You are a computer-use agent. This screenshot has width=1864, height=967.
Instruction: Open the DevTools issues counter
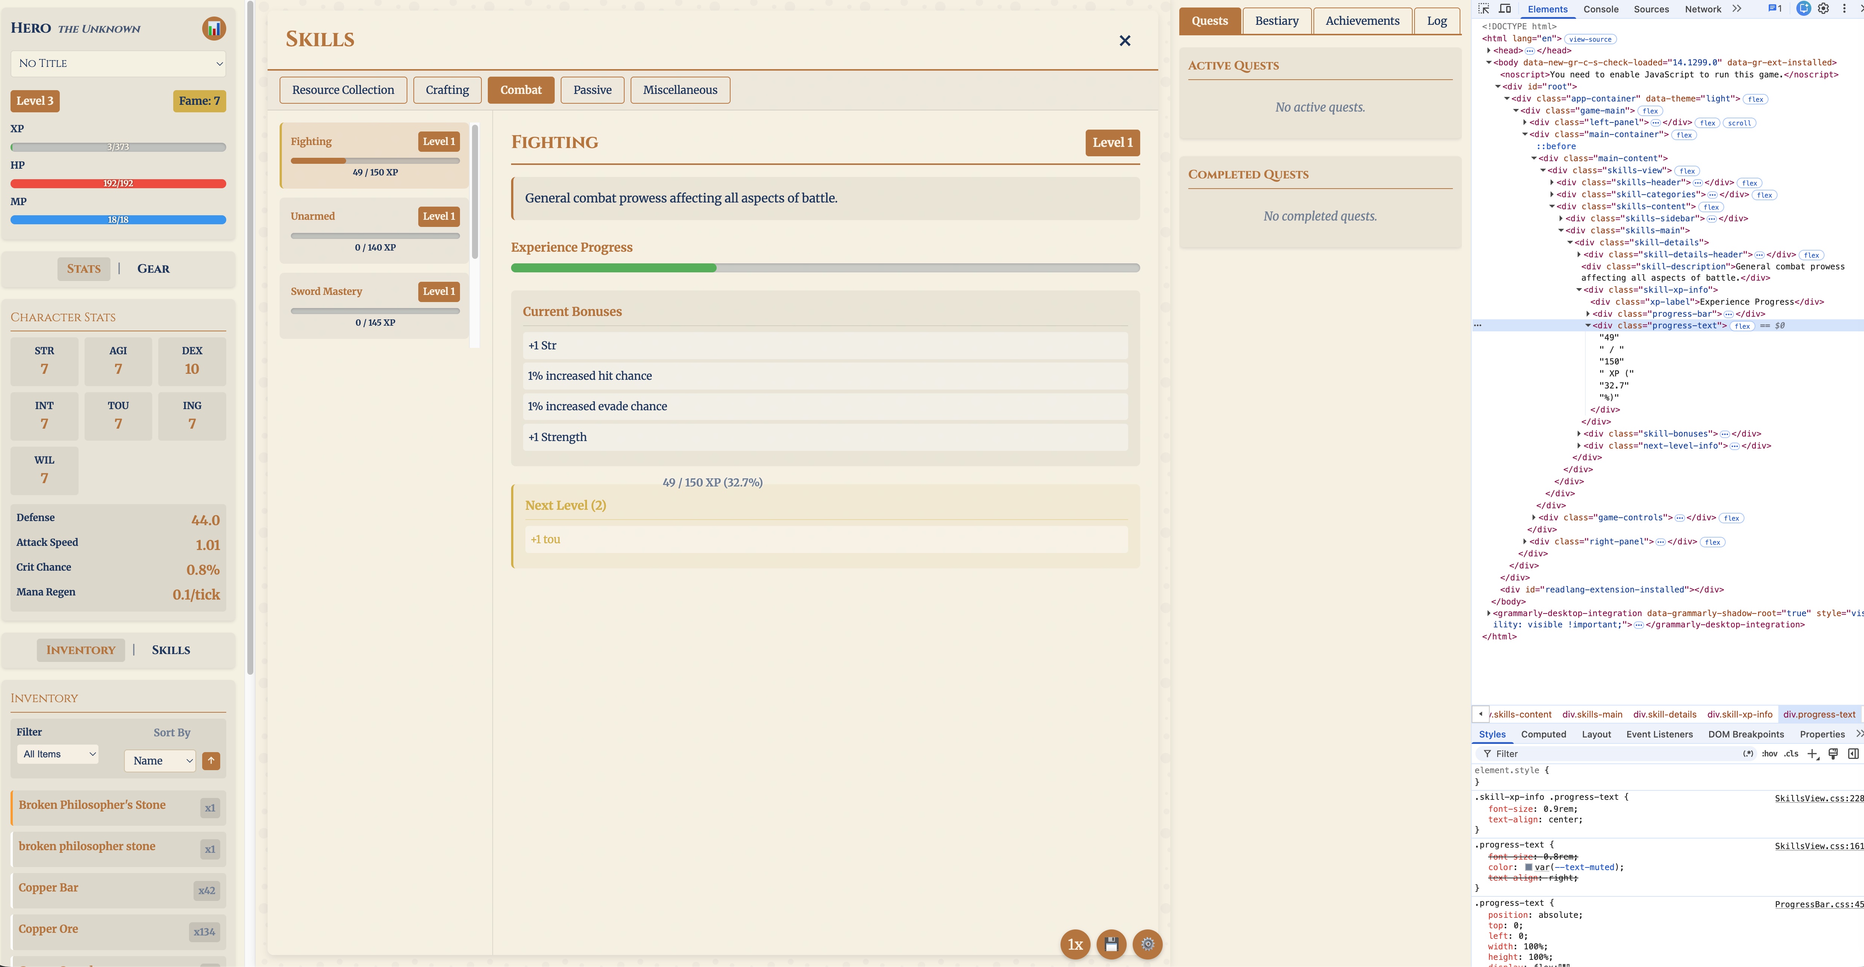(1774, 9)
